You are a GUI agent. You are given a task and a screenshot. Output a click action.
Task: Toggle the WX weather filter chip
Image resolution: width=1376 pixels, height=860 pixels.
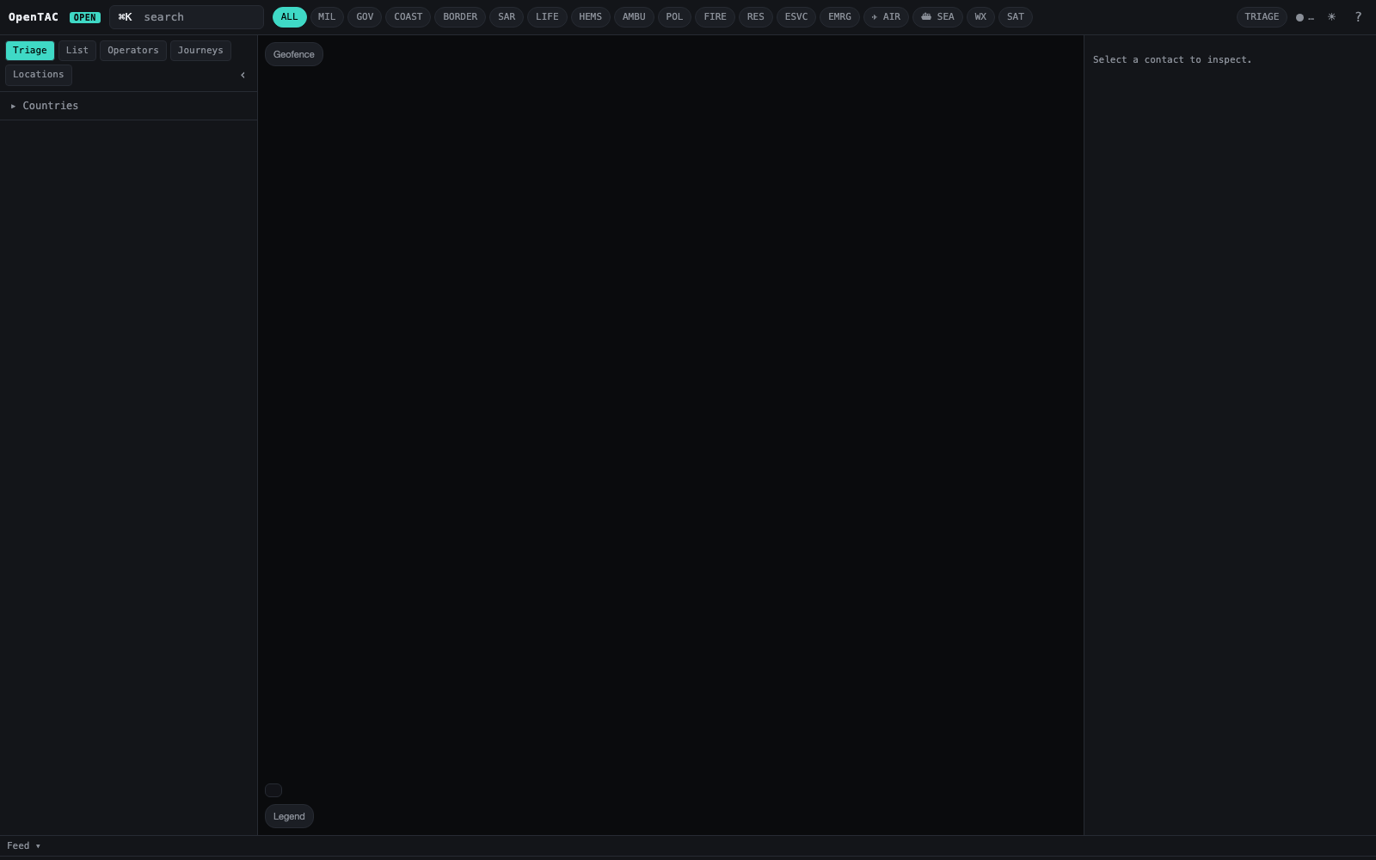[x=980, y=17]
